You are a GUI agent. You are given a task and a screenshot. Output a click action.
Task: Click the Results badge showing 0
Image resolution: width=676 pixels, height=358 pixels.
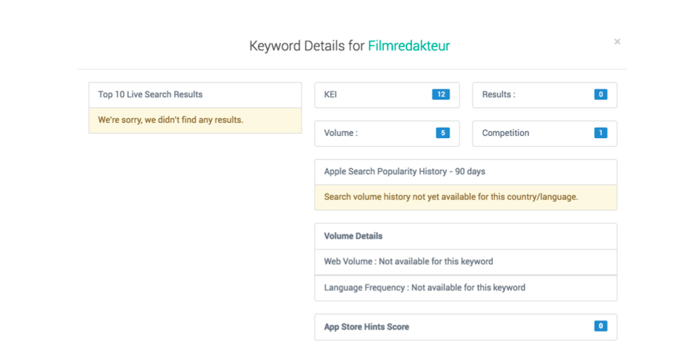pos(600,95)
